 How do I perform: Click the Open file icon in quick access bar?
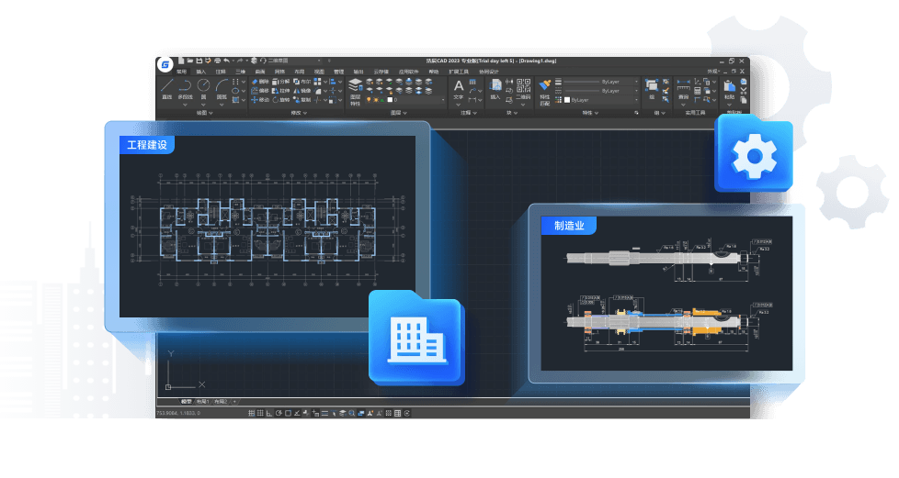point(189,61)
